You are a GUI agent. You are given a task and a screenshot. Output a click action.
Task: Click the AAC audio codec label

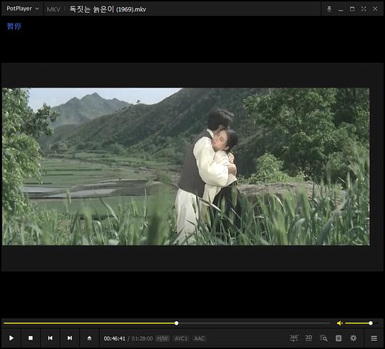pos(200,339)
